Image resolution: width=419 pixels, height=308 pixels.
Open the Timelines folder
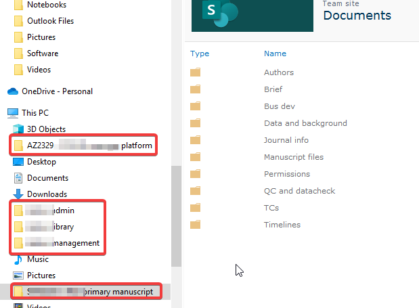pos(282,225)
